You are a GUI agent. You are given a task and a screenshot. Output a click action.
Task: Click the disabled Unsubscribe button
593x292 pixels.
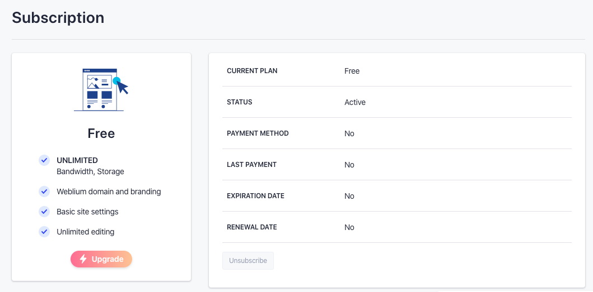pos(248,261)
